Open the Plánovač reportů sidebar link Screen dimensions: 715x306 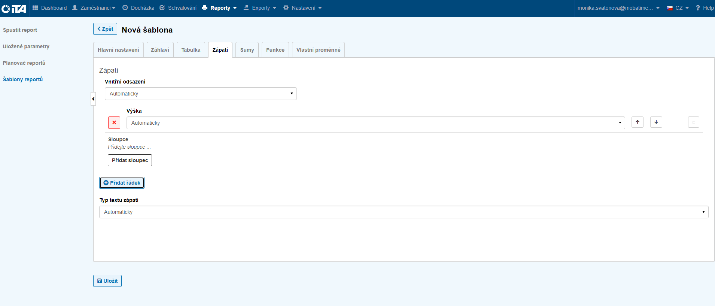click(24, 63)
